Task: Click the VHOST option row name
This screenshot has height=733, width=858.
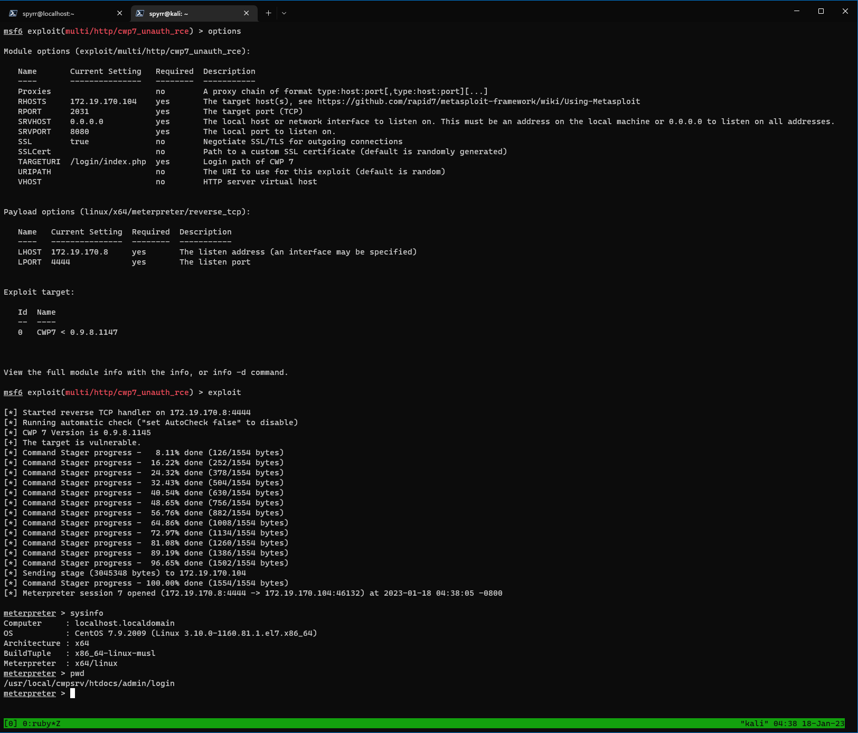Action: pos(30,182)
